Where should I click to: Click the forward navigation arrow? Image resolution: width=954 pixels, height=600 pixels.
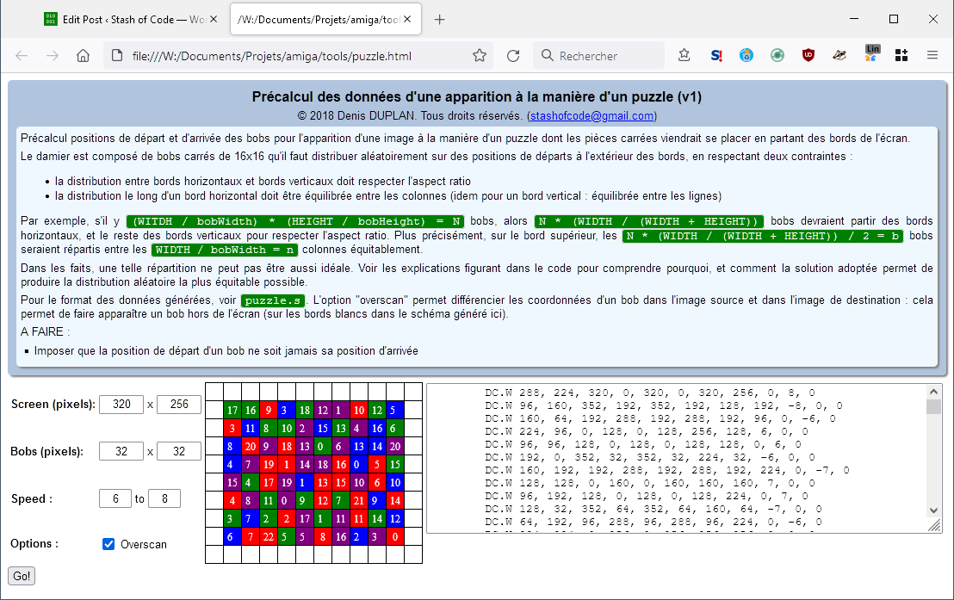click(53, 56)
